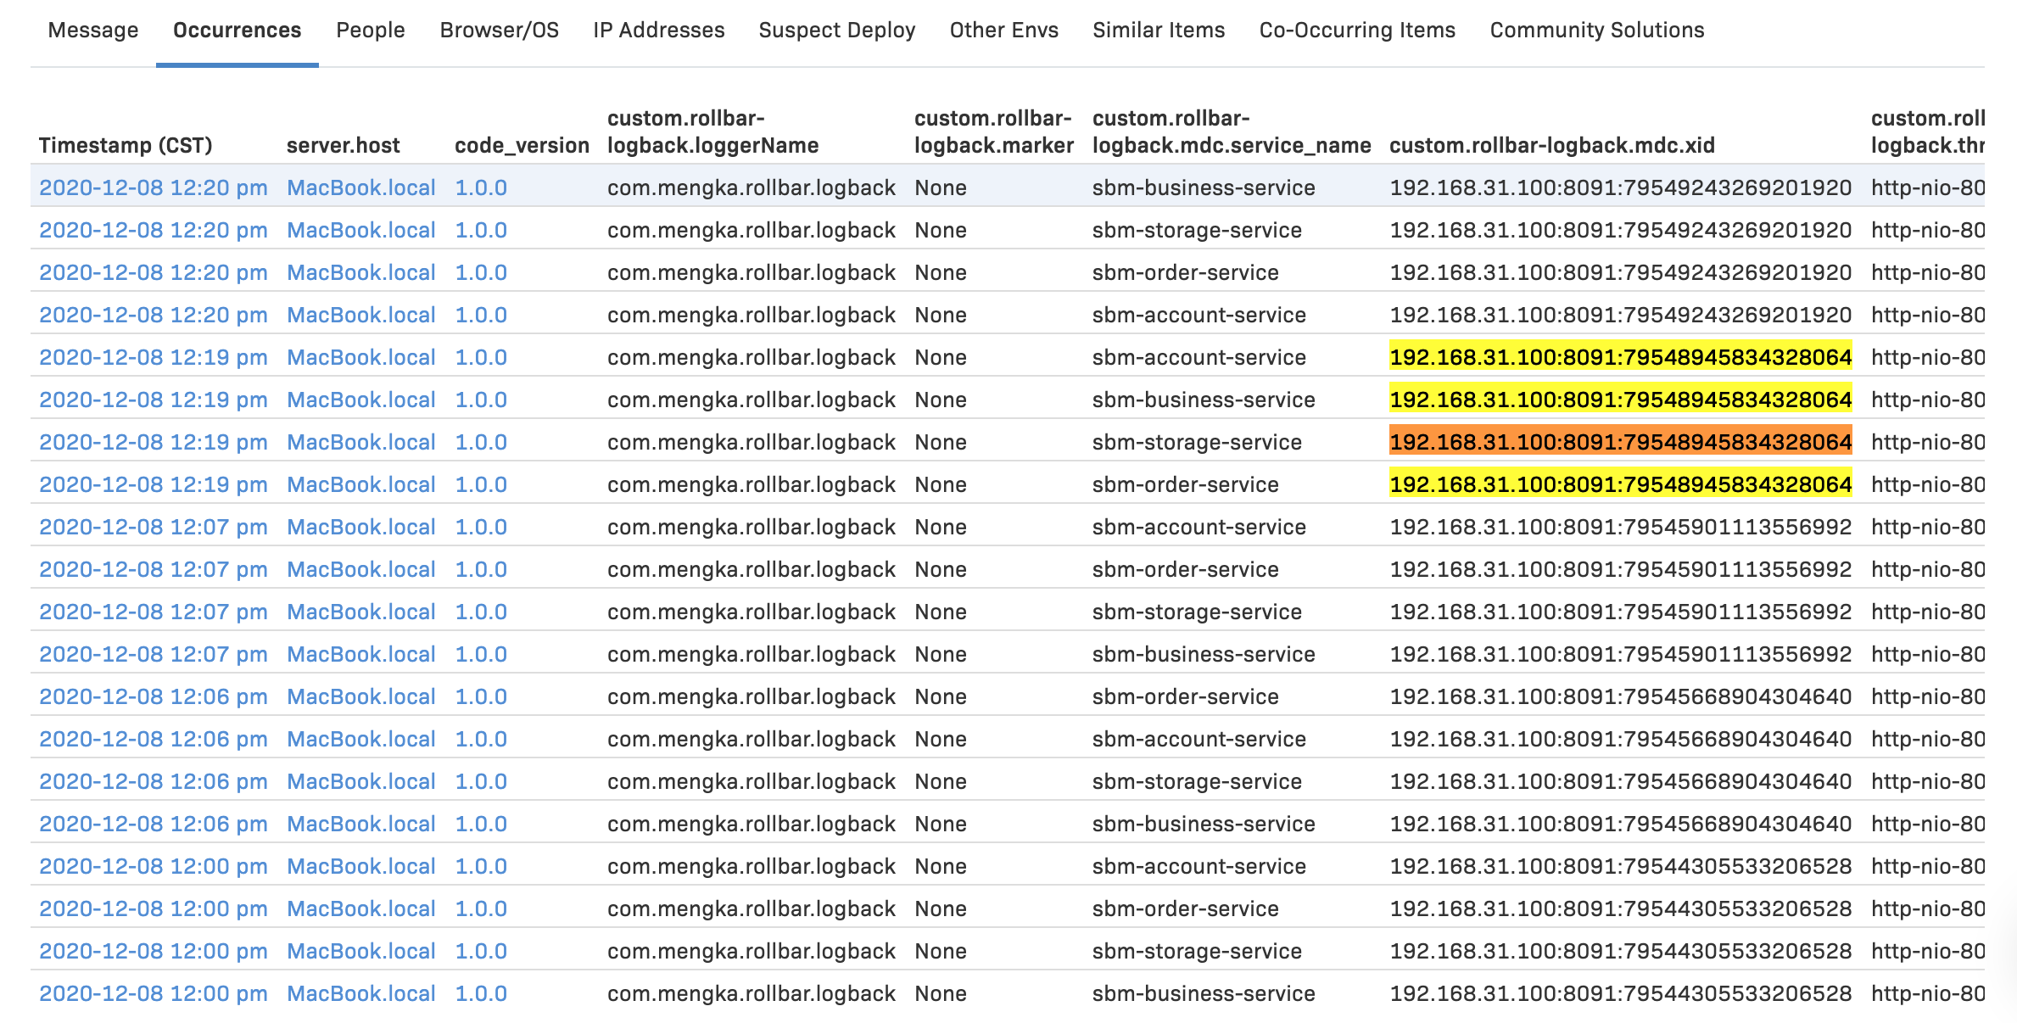Open code version 1.0.0 in last row
The width and height of the screenshot is (2017, 1023).
pyautogui.click(x=480, y=993)
